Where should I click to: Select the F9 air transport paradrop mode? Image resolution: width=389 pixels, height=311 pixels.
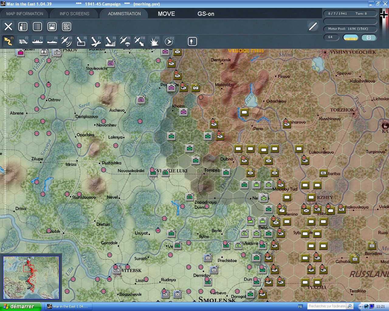(x=125, y=41)
